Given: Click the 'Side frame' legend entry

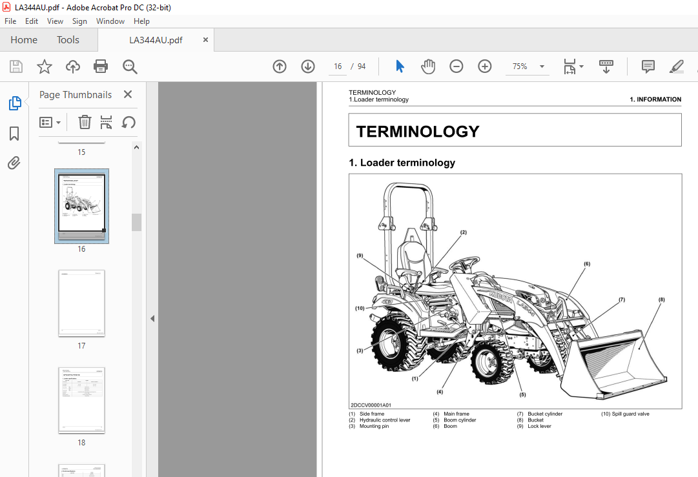Looking at the screenshot, I should pyautogui.click(x=372, y=414).
